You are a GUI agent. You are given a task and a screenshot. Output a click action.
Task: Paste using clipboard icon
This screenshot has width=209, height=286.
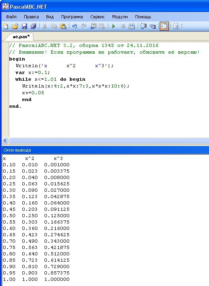[x=63, y=26]
